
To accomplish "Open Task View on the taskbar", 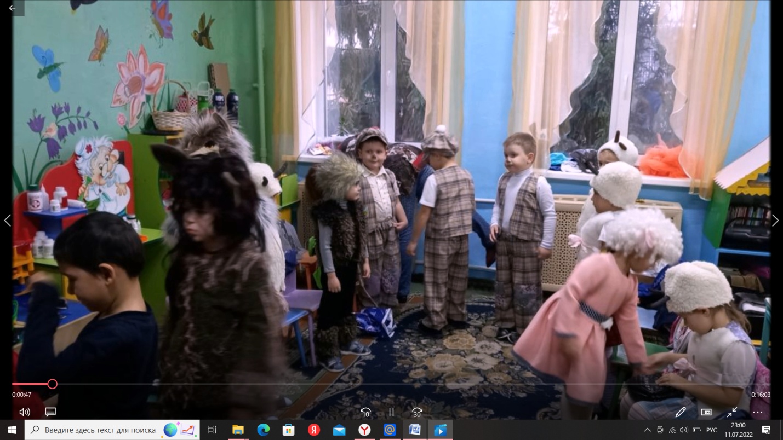I will pyautogui.click(x=212, y=430).
